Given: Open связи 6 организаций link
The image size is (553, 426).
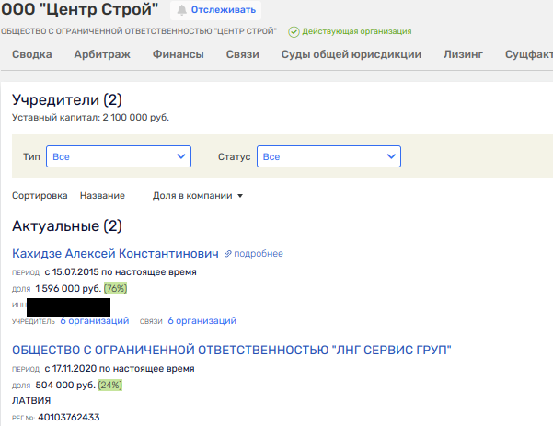Looking at the screenshot, I should click(x=202, y=321).
